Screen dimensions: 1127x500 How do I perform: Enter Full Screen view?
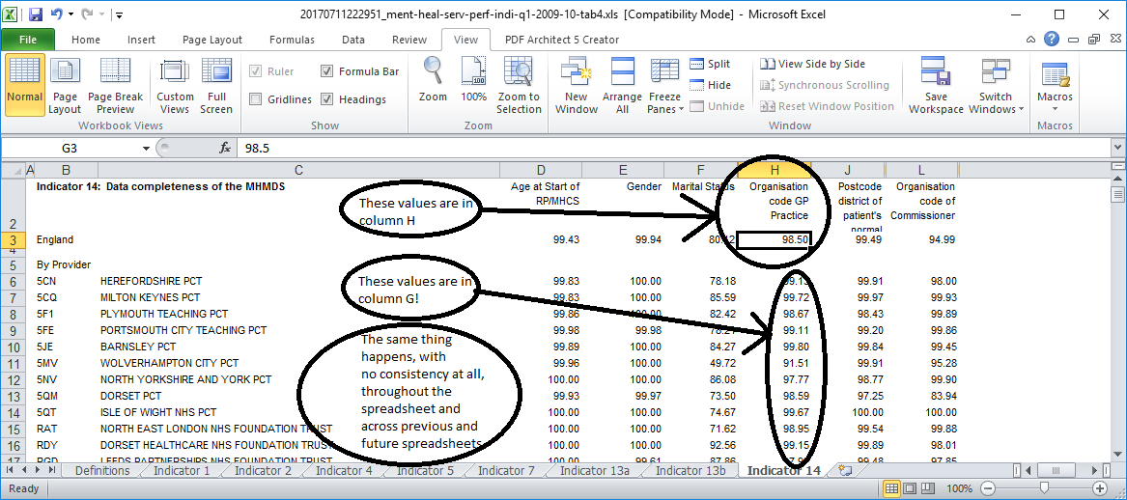point(216,85)
